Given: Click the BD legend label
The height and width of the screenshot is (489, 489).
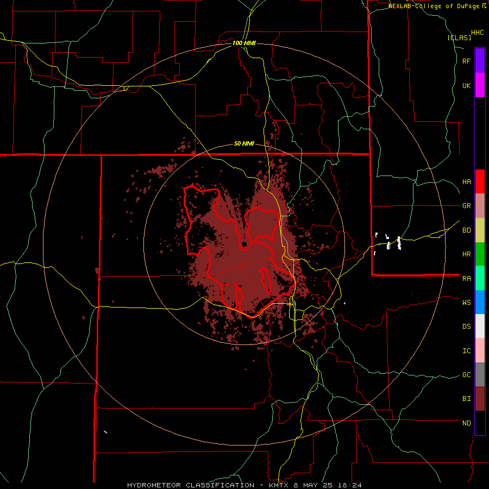Looking at the screenshot, I should pos(466,230).
